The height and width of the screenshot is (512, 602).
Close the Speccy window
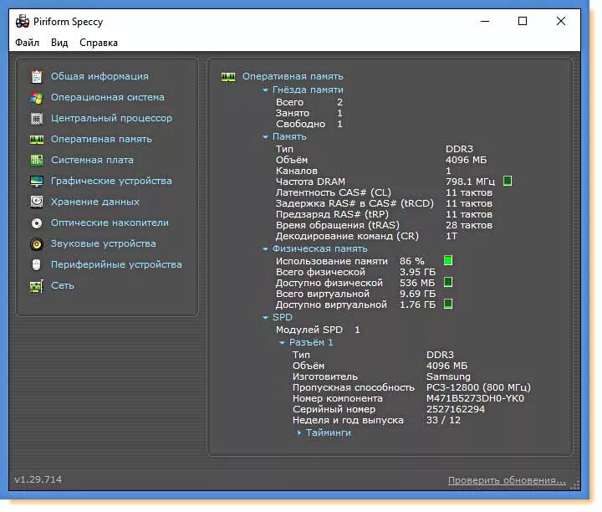560,21
